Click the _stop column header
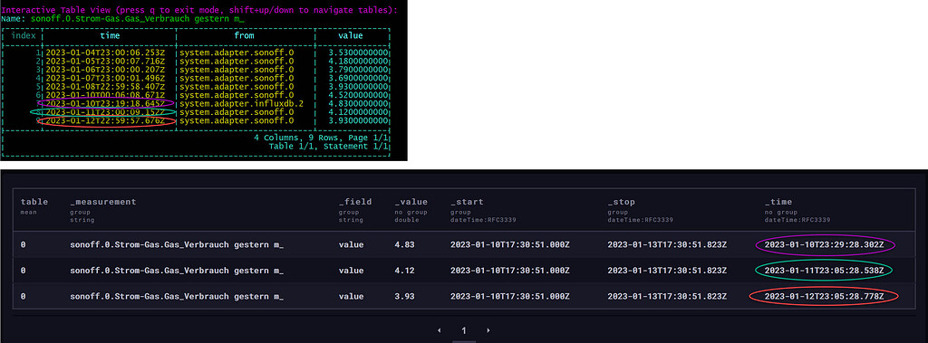 pyautogui.click(x=622, y=202)
